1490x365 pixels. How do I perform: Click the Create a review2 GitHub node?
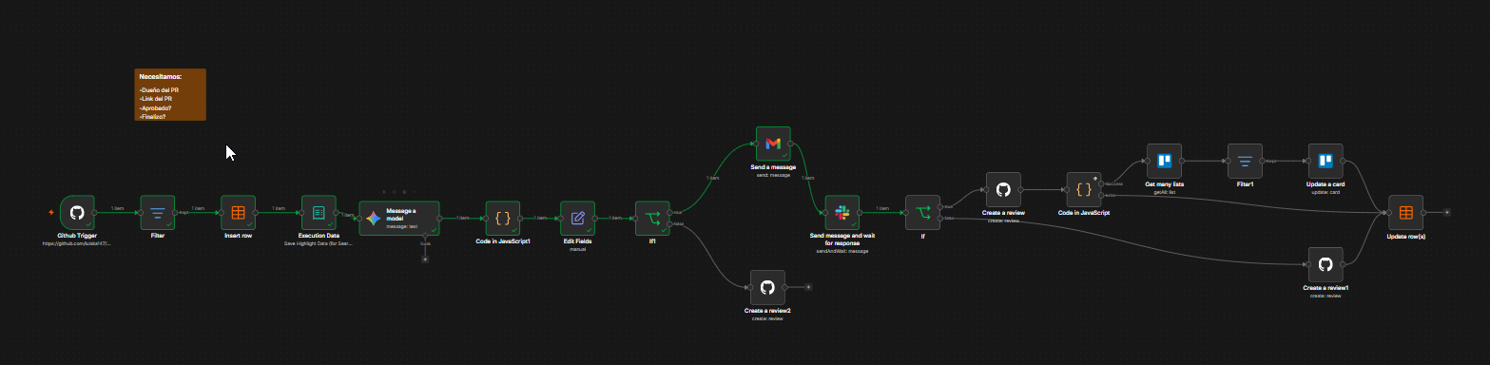coord(767,286)
